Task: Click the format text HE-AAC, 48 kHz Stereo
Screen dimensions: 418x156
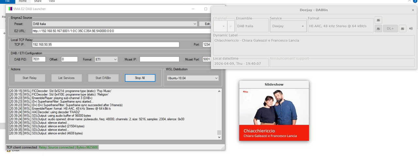Action: coord(338,26)
